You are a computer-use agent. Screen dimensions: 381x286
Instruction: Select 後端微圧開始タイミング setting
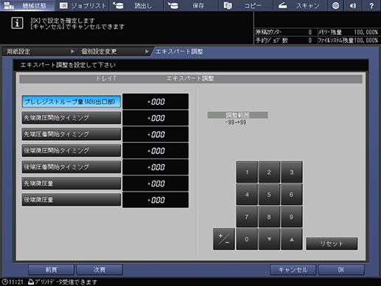tap(71, 150)
